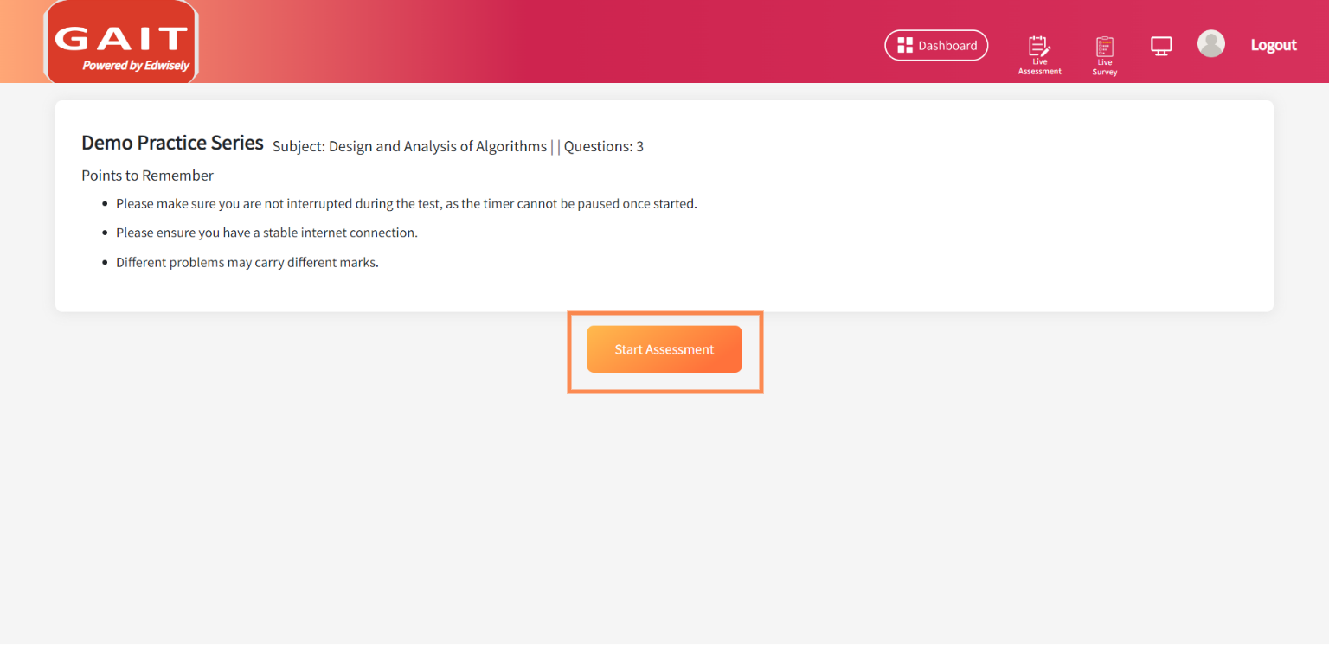
Task: Select the stable internet connection bullet
Action: pos(266,233)
